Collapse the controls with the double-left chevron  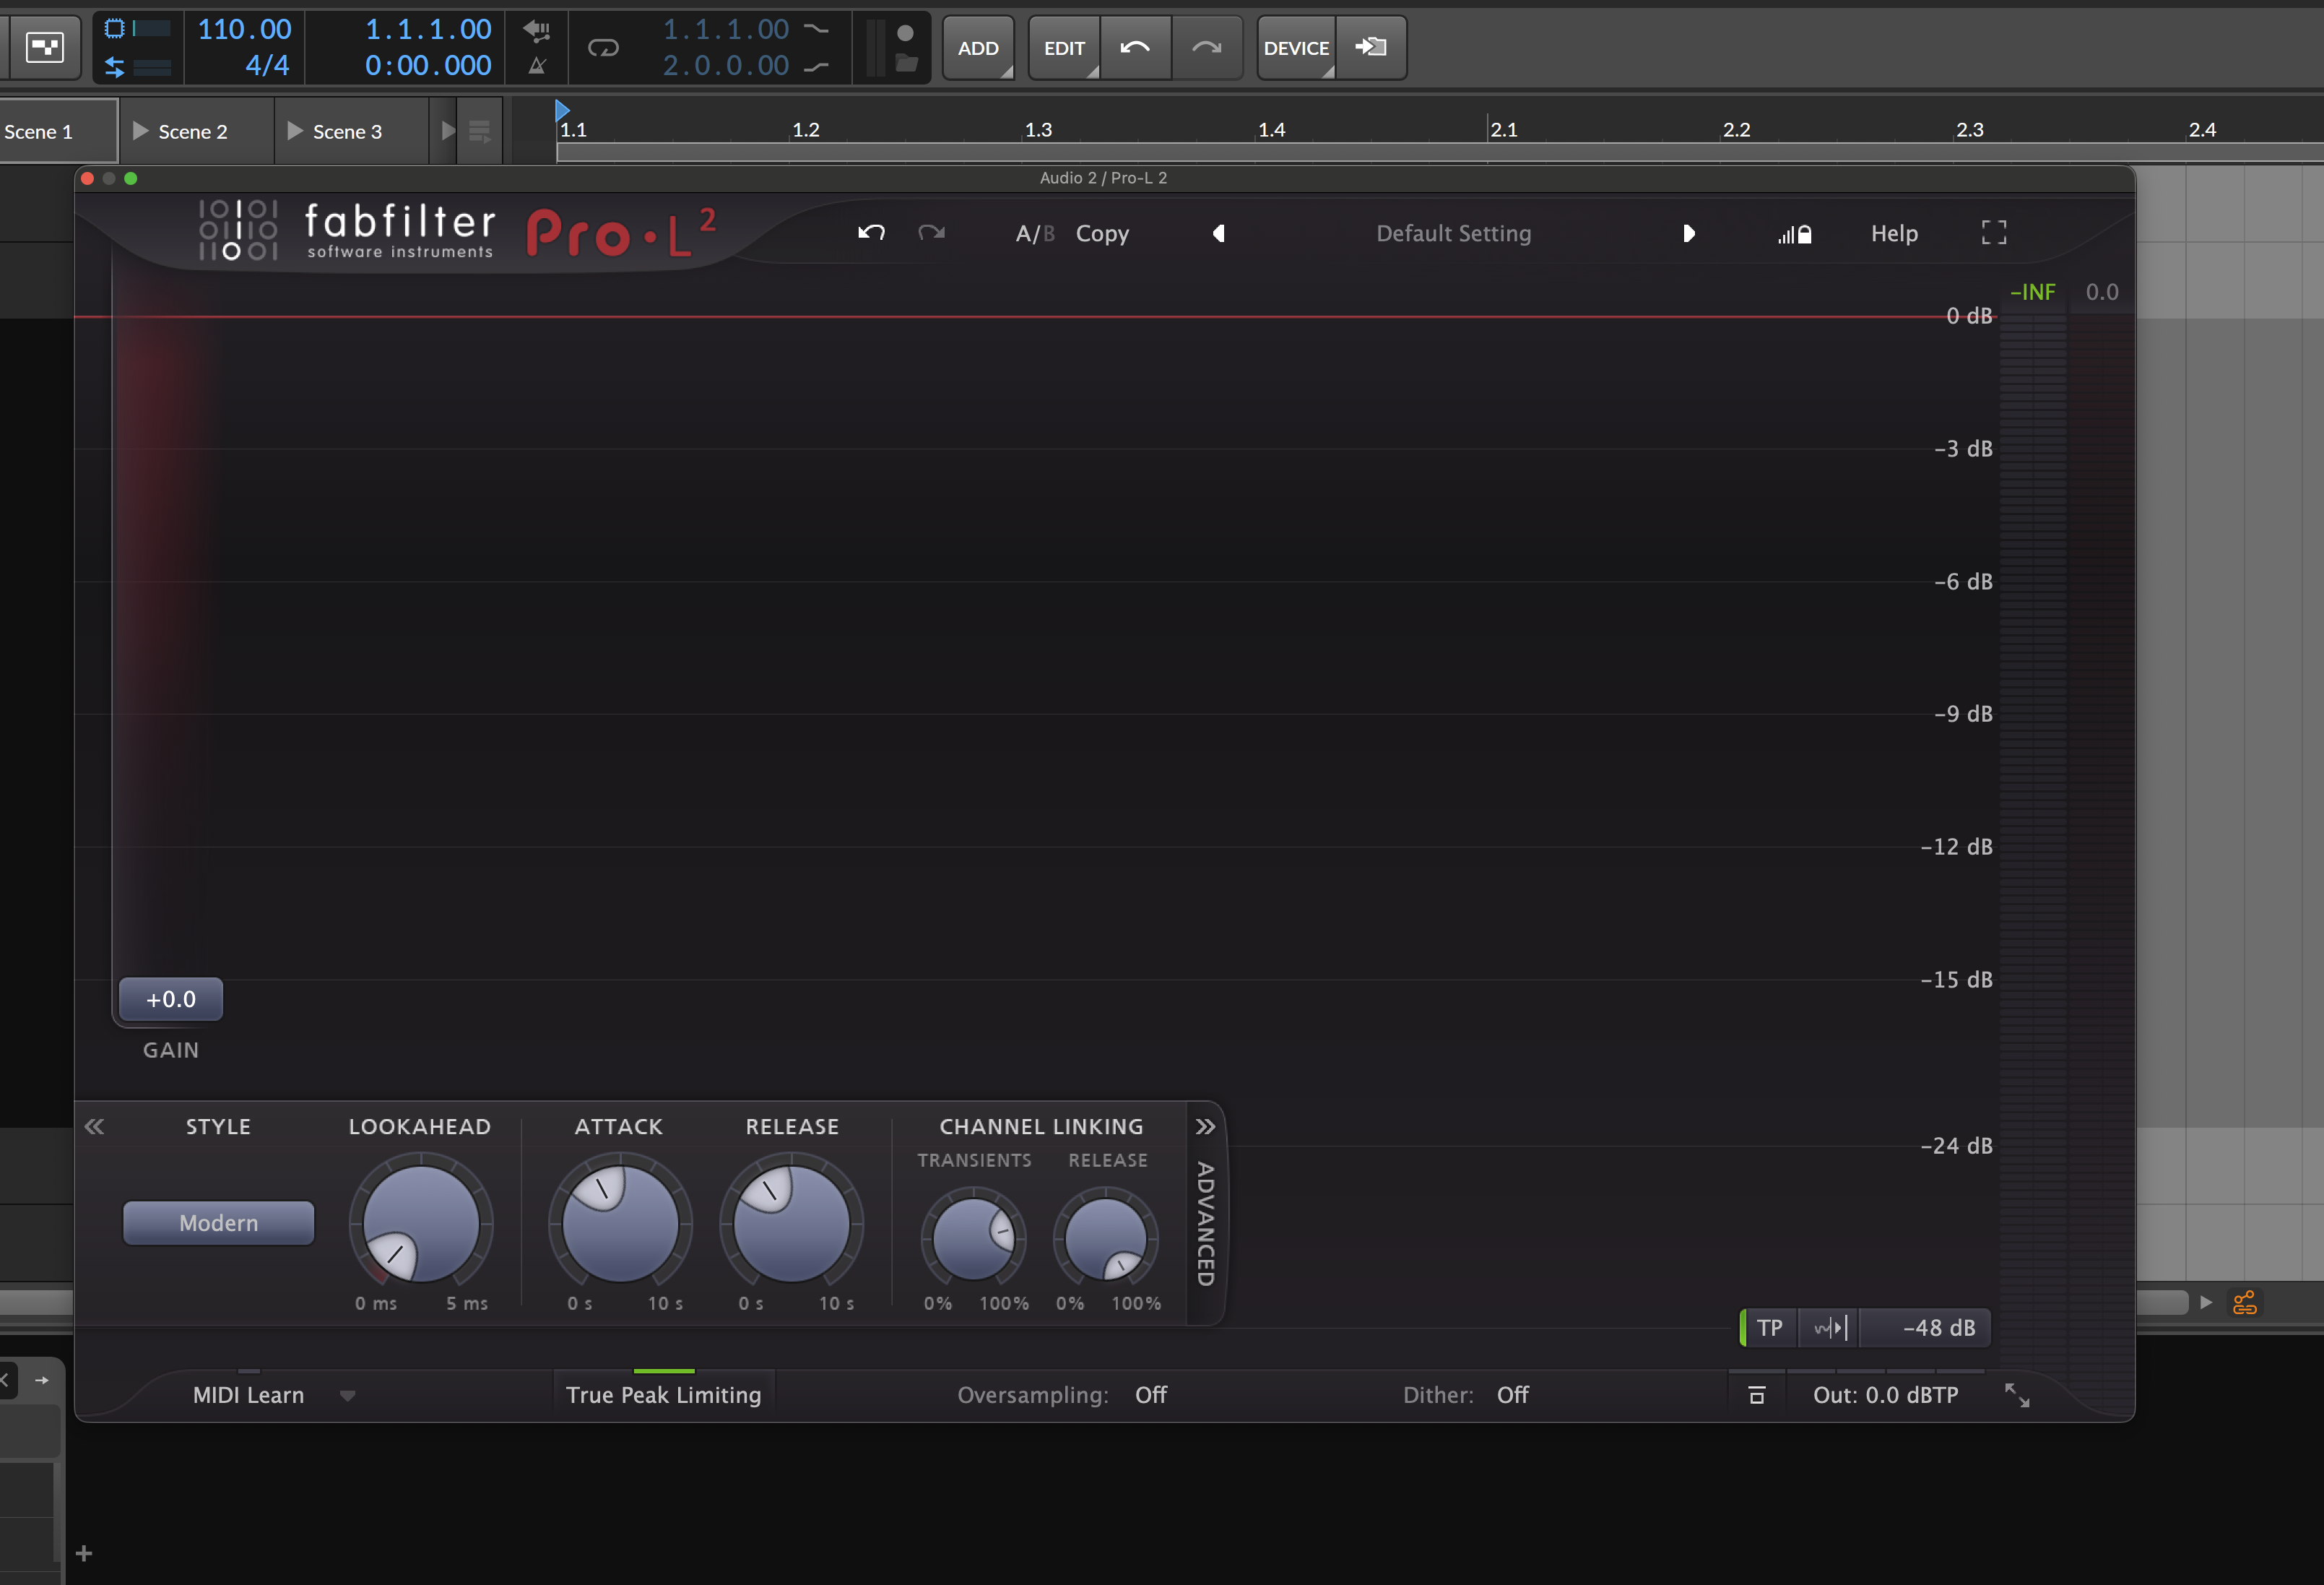pyautogui.click(x=95, y=1127)
